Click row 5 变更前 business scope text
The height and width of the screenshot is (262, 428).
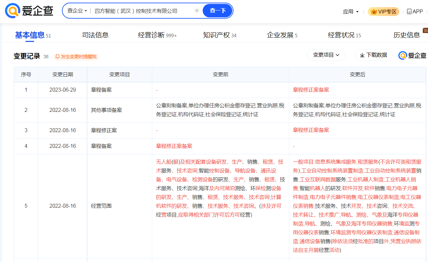point(220,188)
